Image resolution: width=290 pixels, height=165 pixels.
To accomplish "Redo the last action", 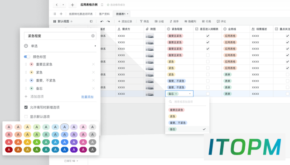I will coord(108,21).
